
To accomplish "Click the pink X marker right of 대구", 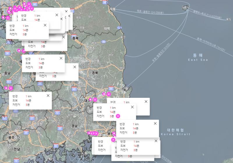I will pos(95,100).
